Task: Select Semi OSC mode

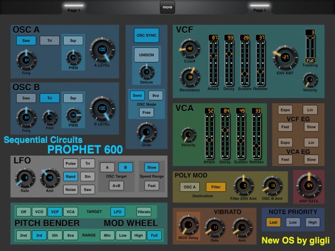Action: [x=137, y=95]
